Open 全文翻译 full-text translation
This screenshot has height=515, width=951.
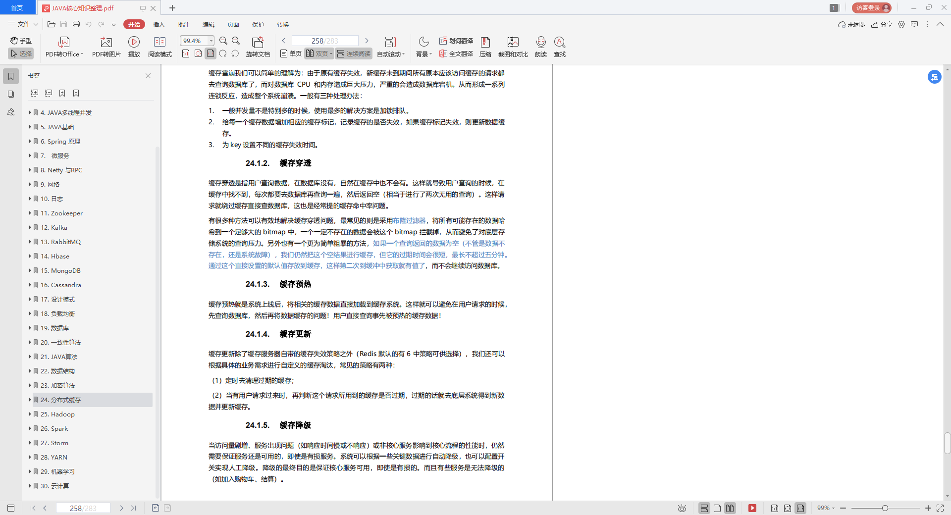(455, 54)
